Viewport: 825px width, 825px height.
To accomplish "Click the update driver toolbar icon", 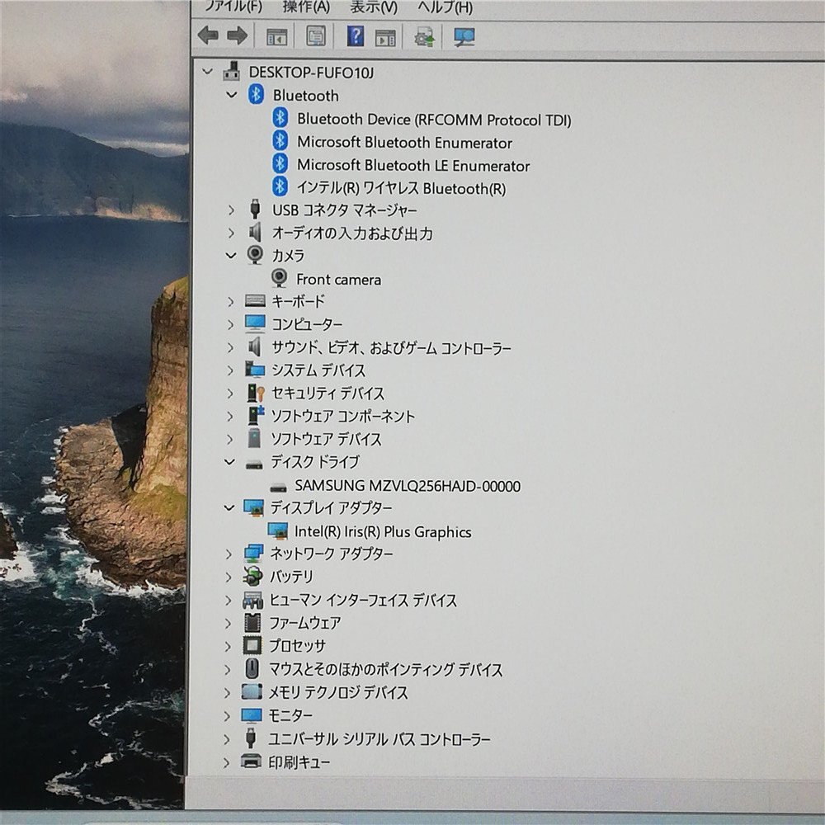I will coord(424,36).
